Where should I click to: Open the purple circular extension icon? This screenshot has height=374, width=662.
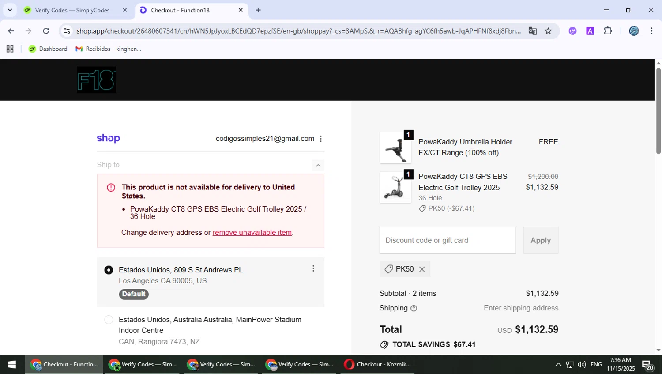[x=572, y=31]
